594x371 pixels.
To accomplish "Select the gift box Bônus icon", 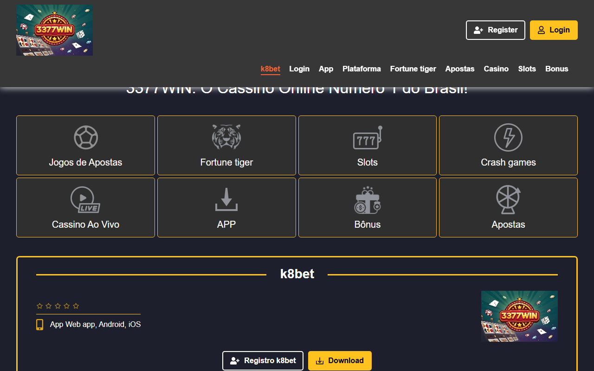I will click(368, 200).
